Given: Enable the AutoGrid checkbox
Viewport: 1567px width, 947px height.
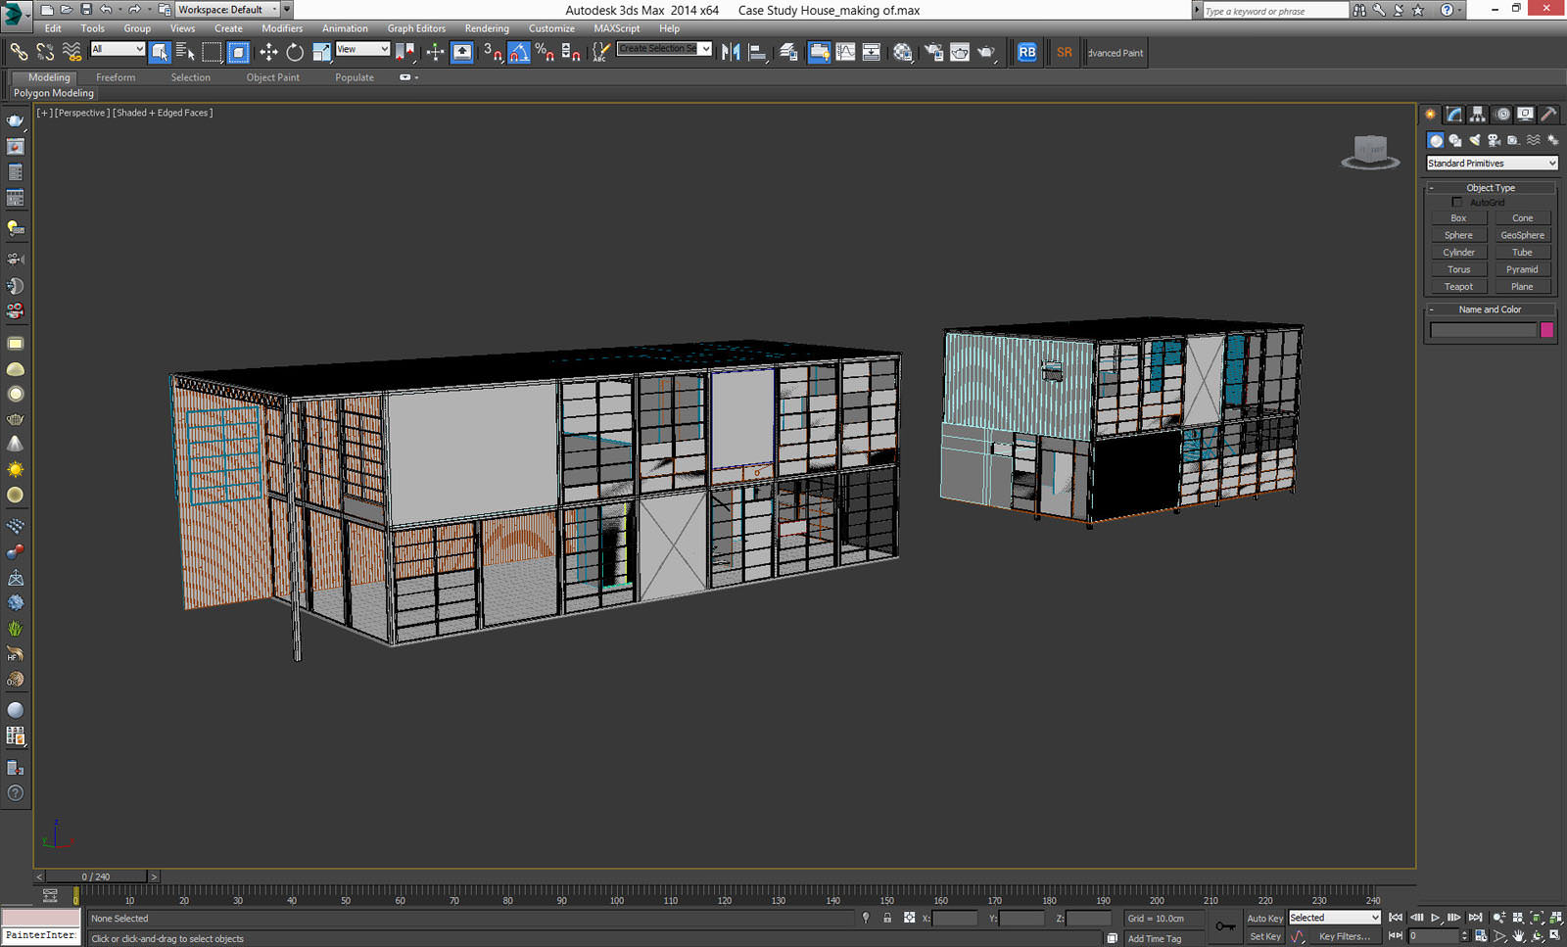Looking at the screenshot, I should [1457, 202].
